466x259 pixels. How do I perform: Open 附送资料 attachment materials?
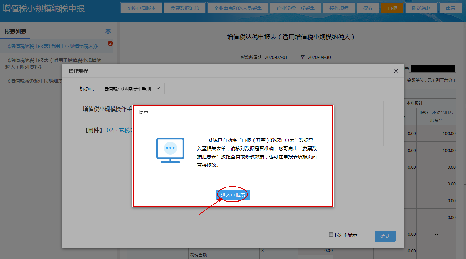click(x=422, y=8)
